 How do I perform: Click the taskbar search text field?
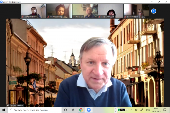pyautogui.click(x=35, y=110)
